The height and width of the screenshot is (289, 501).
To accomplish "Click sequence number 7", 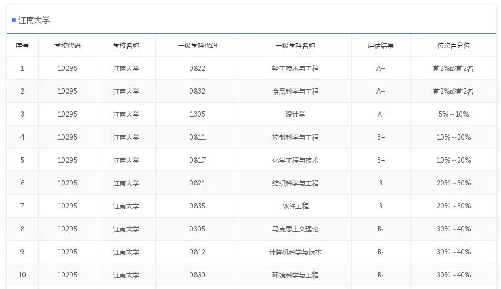I will click(x=22, y=206).
